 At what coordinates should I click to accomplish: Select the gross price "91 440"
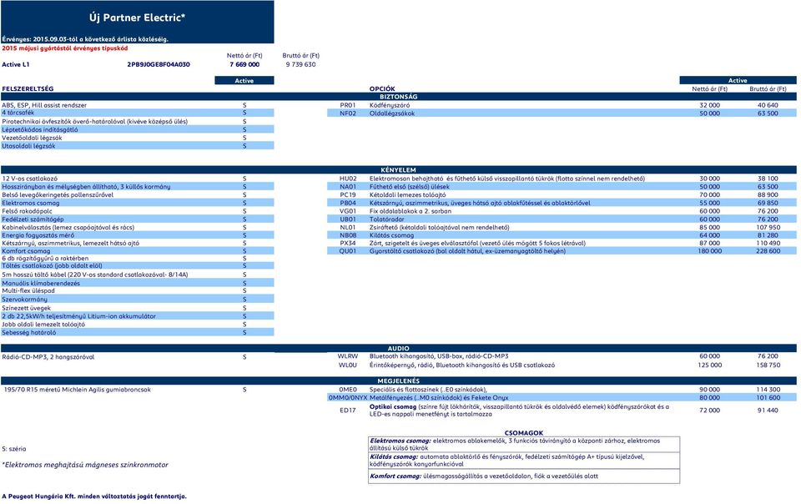[x=768, y=411]
